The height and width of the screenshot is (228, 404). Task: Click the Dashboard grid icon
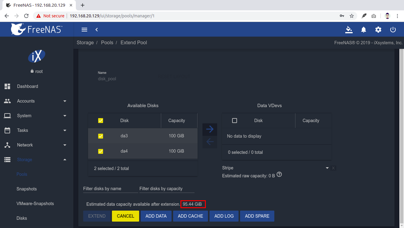pos(7,86)
